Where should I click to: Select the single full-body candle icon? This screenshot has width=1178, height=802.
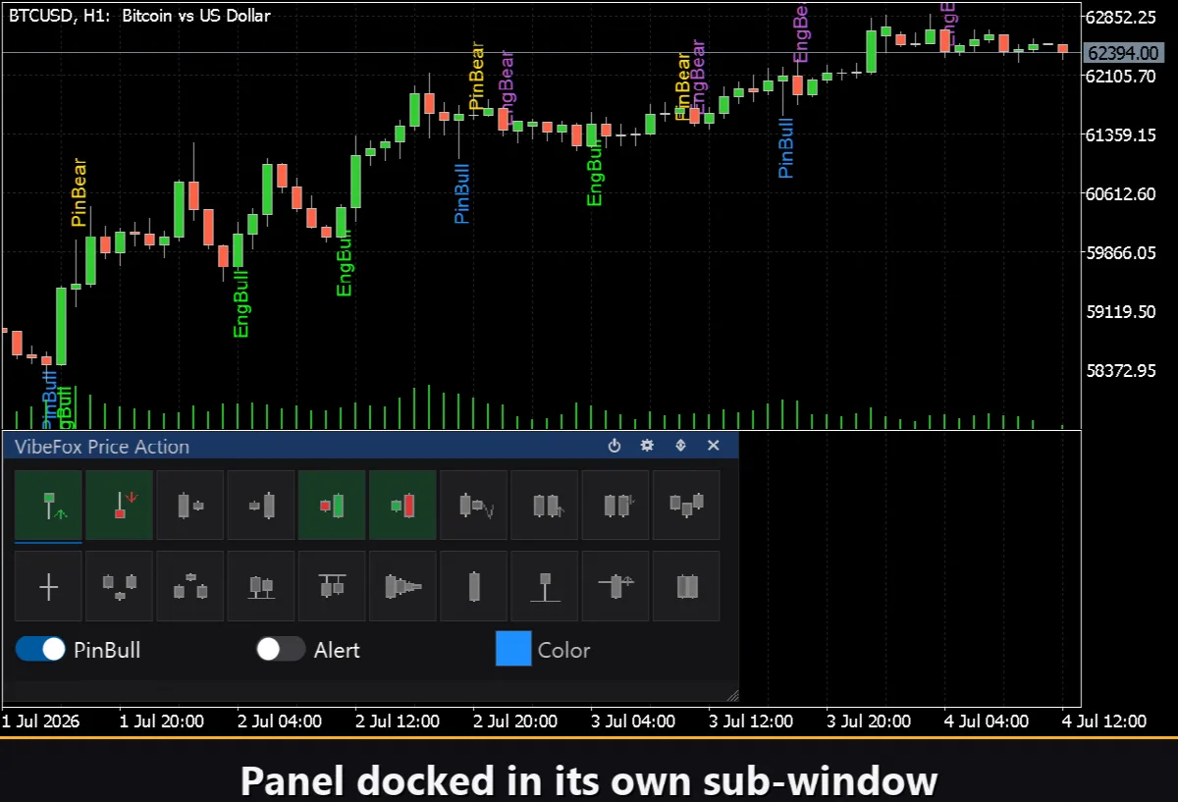[474, 586]
